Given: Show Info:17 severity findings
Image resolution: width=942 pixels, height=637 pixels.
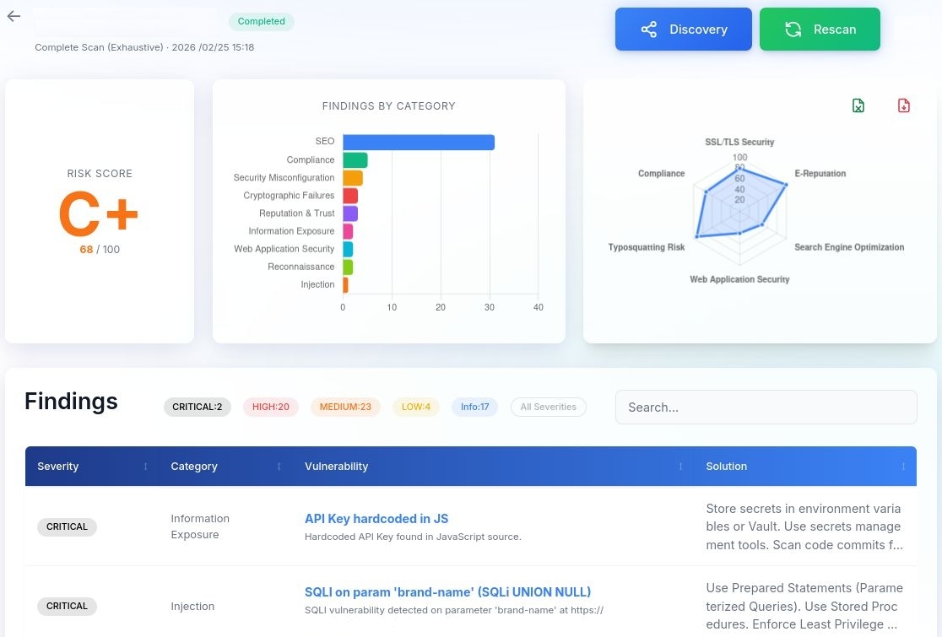Looking at the screenshot, I should [474, 407].
